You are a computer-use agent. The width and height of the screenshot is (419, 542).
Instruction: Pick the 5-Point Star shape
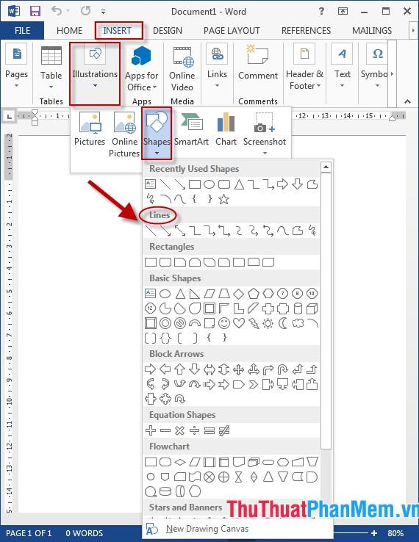(224, 199)
